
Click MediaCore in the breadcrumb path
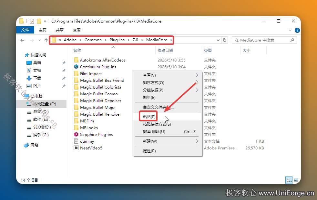tap(157, 40)
